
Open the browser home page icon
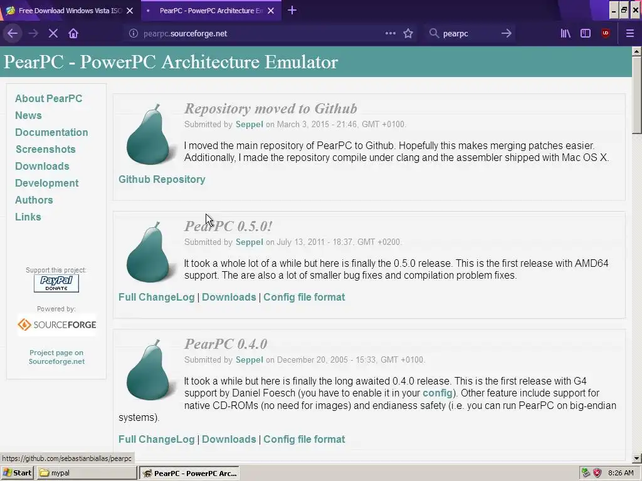73,34
